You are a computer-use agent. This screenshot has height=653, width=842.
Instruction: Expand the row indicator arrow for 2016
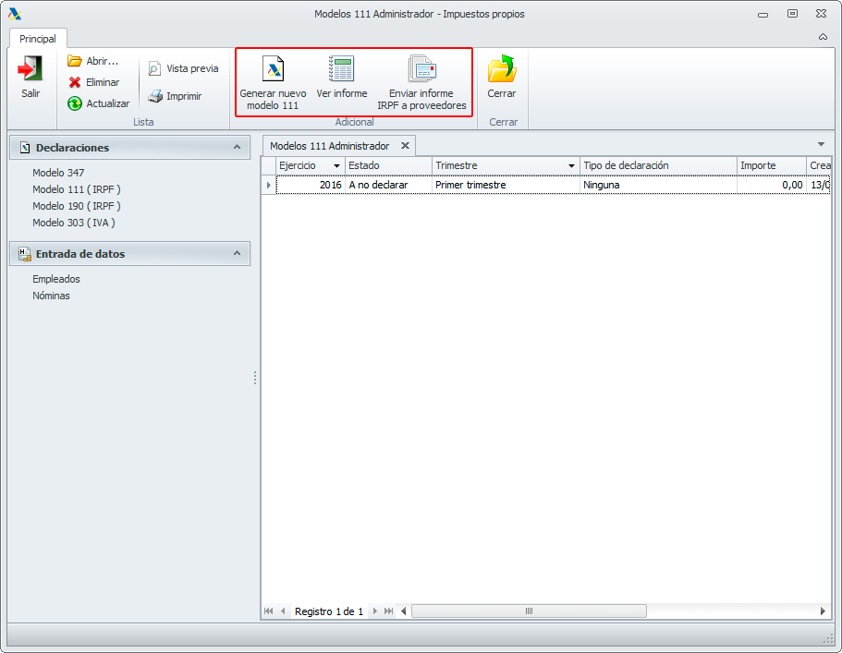point(268,185)
